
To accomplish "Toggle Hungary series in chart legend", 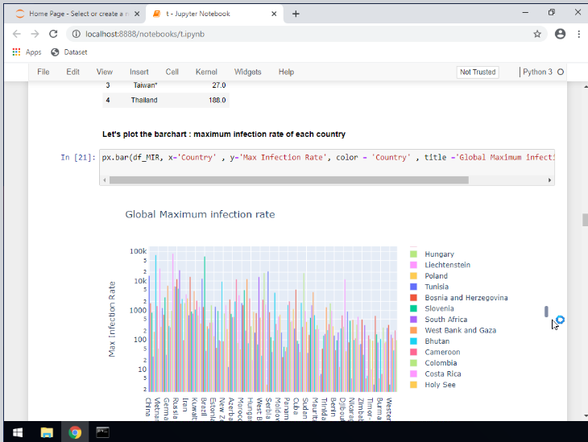I will 439,254.
